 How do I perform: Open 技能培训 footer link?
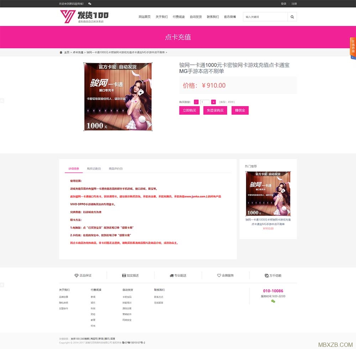[127, 303]
